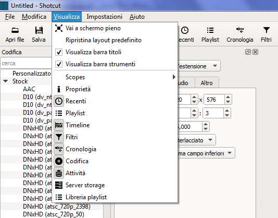Open the Aiuto menu
Screen dimensions: 278x218
point(137,17)
